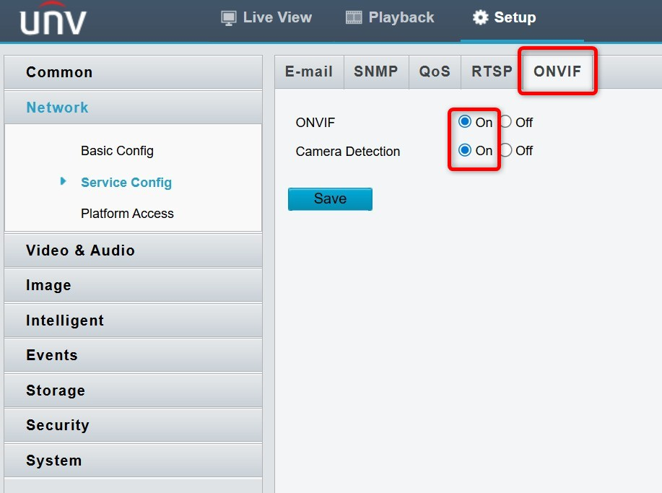Expand the Video & Audio section

point(133,250)
